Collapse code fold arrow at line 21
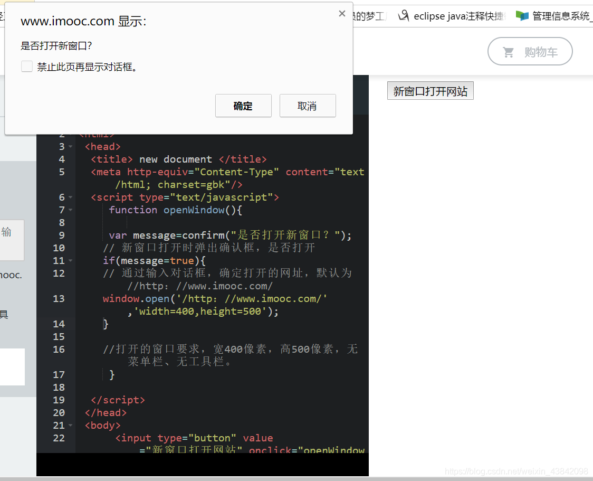The image size is (593, 481). (70, 426)
